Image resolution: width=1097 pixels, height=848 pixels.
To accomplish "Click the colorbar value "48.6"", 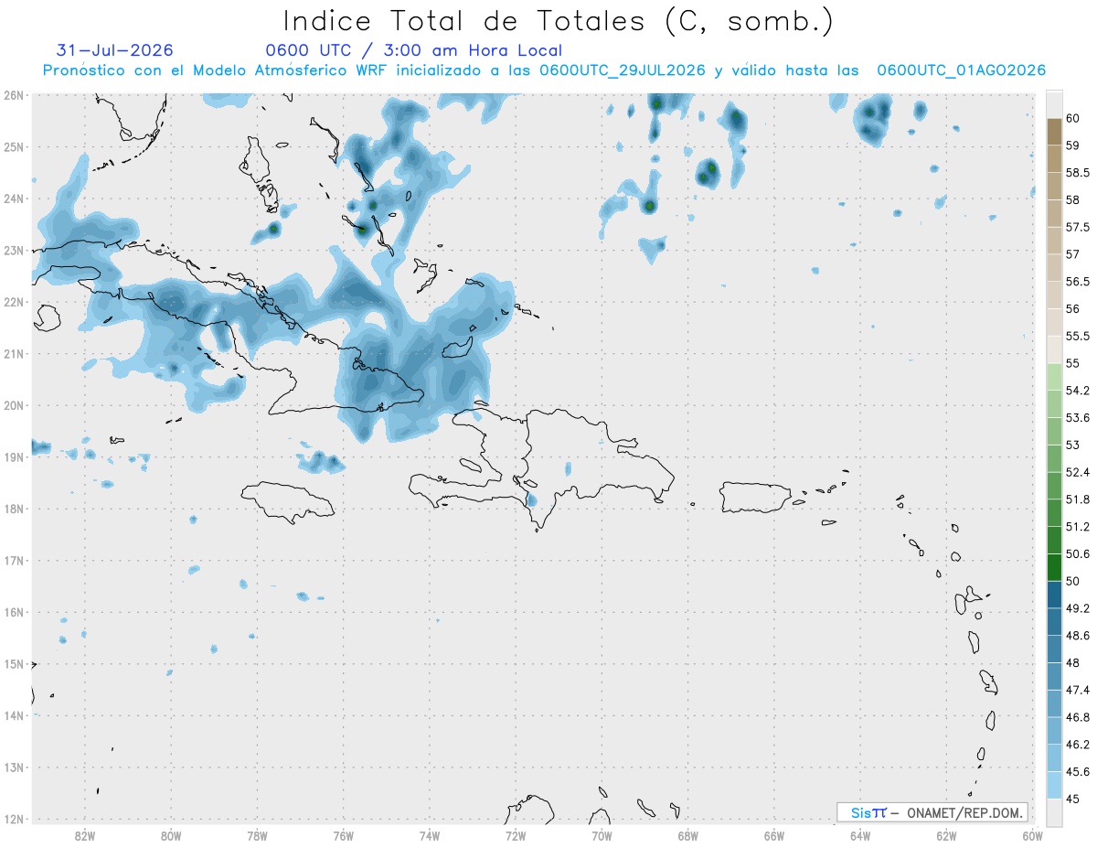I will [x=1078, y=636].
